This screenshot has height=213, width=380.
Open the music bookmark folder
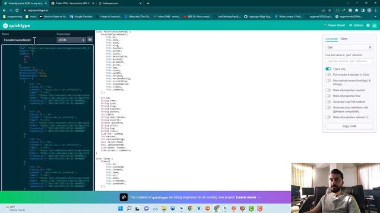[31, 17]
